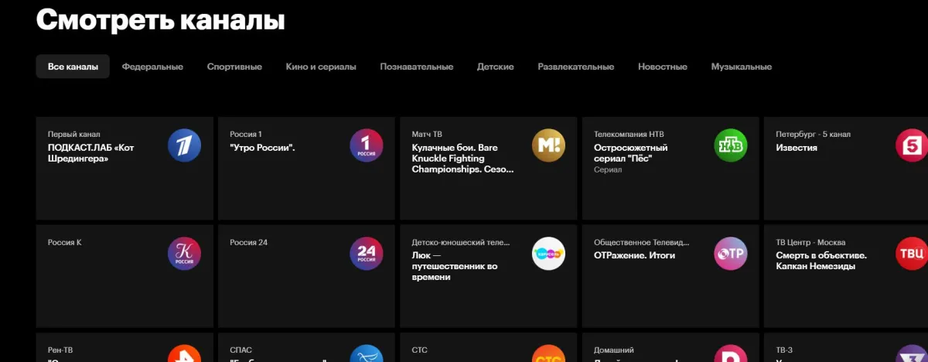Switch to Кино и сериалы tab
The height and width of the screenshot is (362, 928).
pyautogui.click(x=321, y=67)
